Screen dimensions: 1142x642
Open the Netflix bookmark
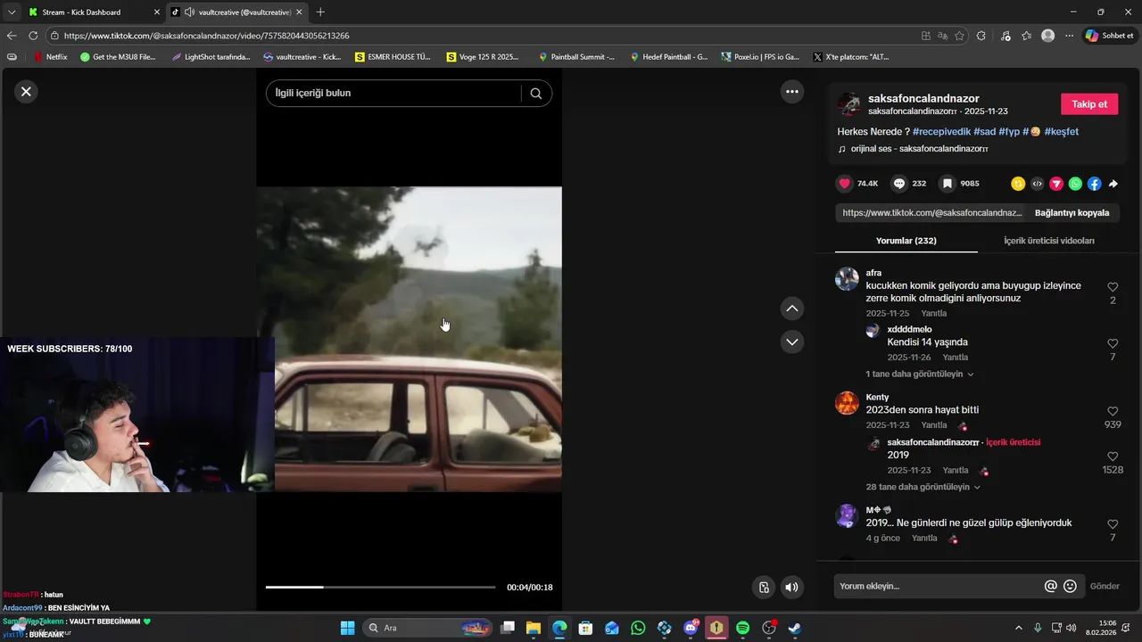[x=50, y=57]
